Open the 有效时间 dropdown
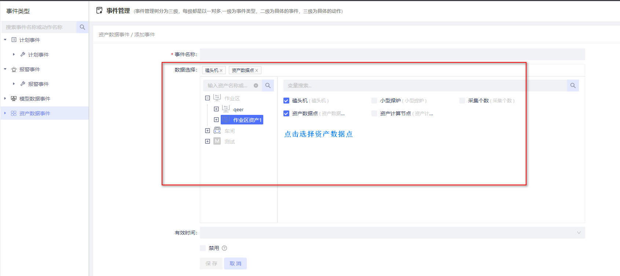This screenshot has height=276, width=620. 392,233
